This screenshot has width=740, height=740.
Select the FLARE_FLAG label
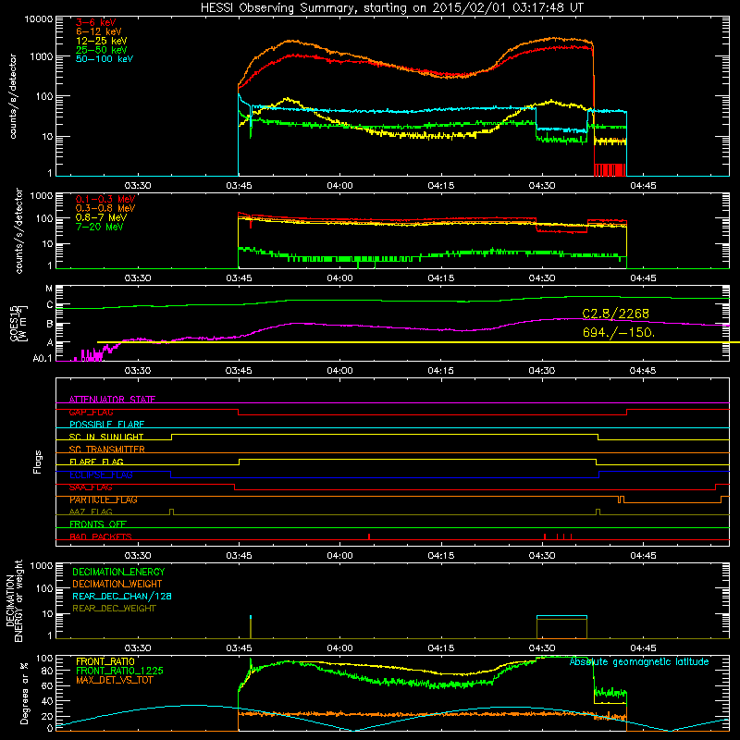click(x=96, y=462)
